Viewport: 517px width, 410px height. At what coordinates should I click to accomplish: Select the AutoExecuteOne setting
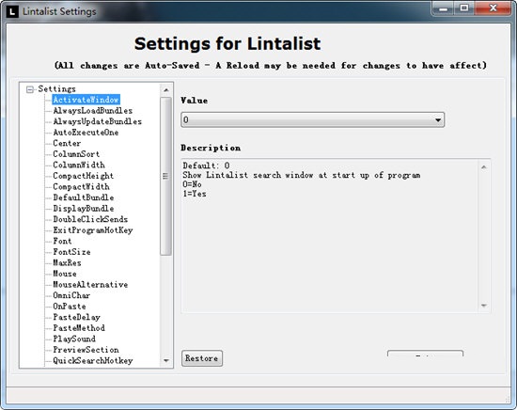click(x=86, y=133)
